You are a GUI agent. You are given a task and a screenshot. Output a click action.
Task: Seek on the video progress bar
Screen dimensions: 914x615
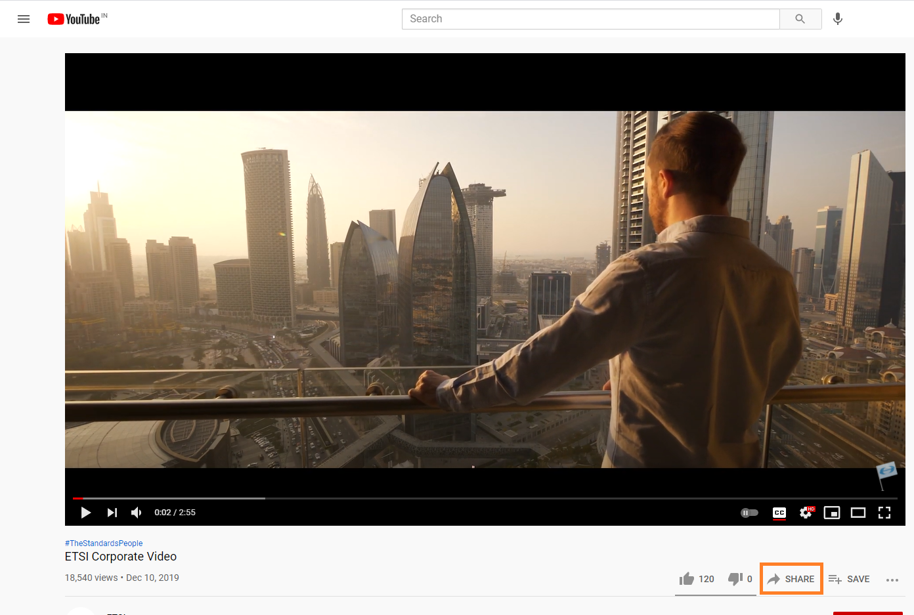tap(485, 498)
